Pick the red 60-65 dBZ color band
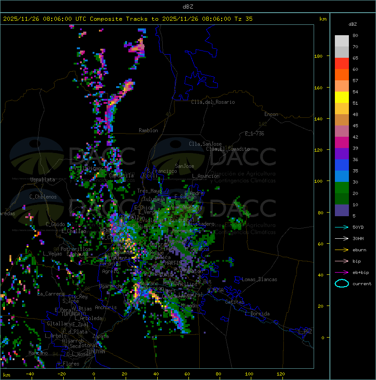Screen dimensions: 376x380 (342, 64)
